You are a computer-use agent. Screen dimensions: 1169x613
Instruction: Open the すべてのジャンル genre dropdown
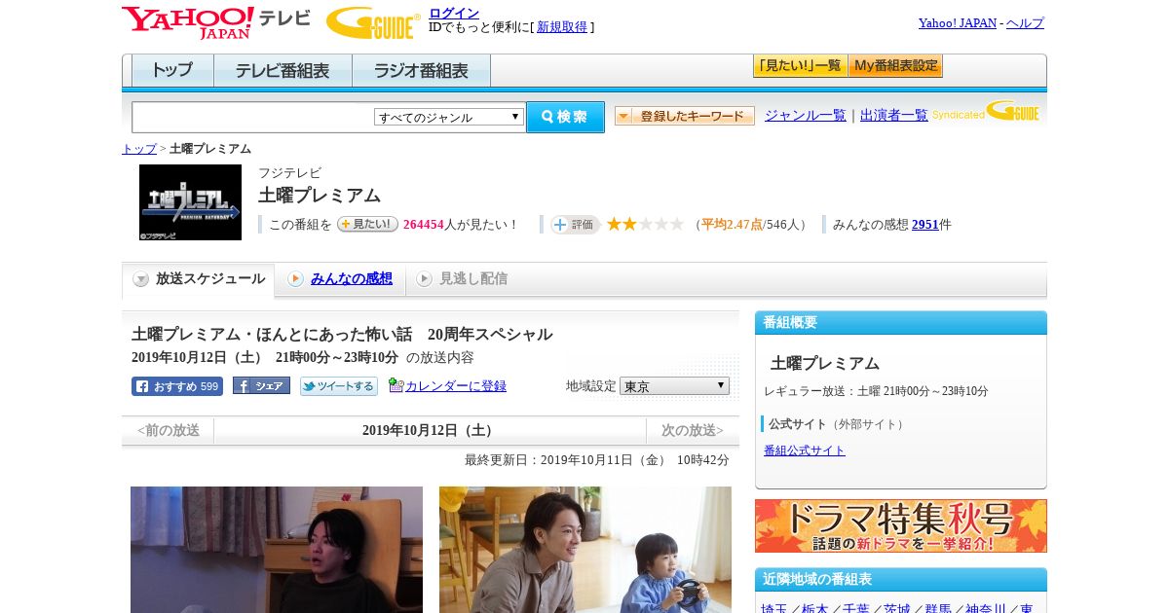pyautogui.click(x=449, y=117)
